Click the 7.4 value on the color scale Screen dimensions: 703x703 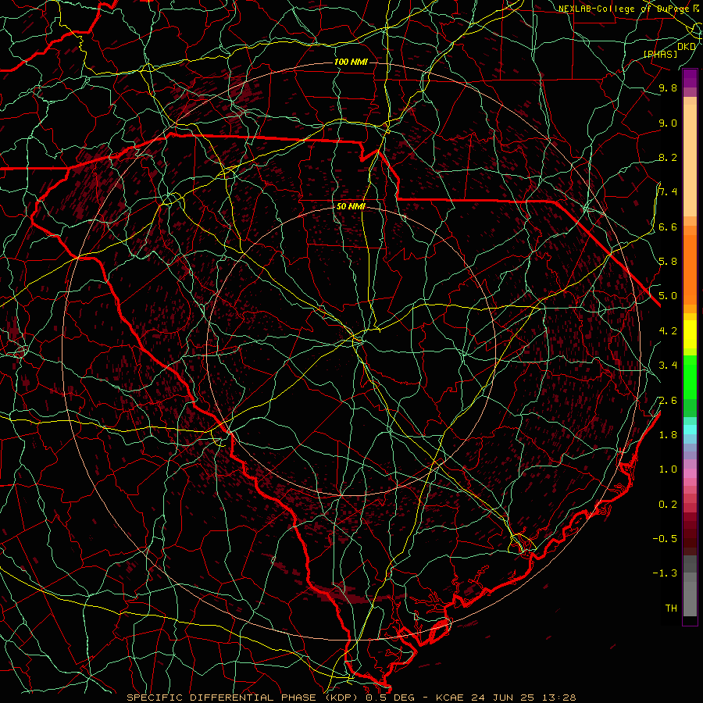[x=668, y=192]
